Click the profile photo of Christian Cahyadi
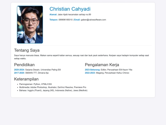This screenshot has height=125, width=166. pyautogui.click(x=30, y=25)
